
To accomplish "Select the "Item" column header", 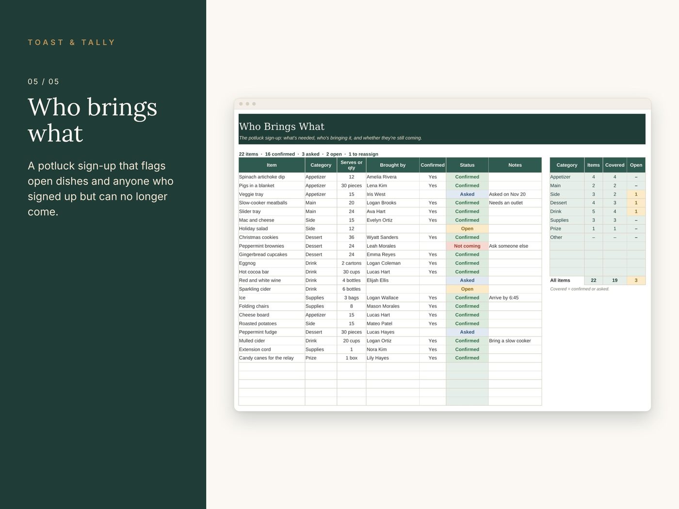I will coord(272,165).
